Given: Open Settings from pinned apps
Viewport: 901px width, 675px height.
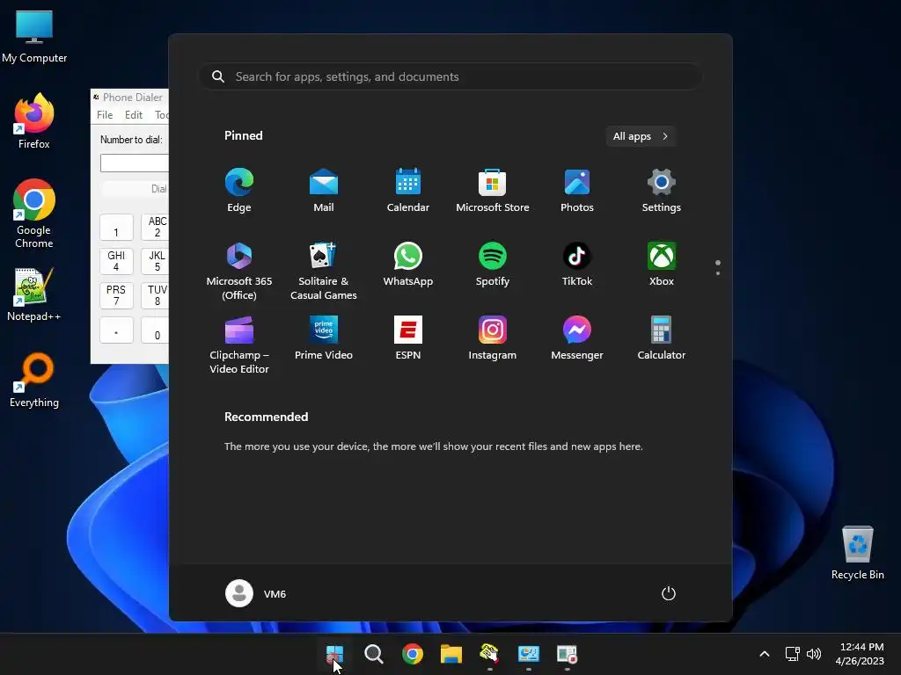Looking at the screenshot, I should [662, 191].
